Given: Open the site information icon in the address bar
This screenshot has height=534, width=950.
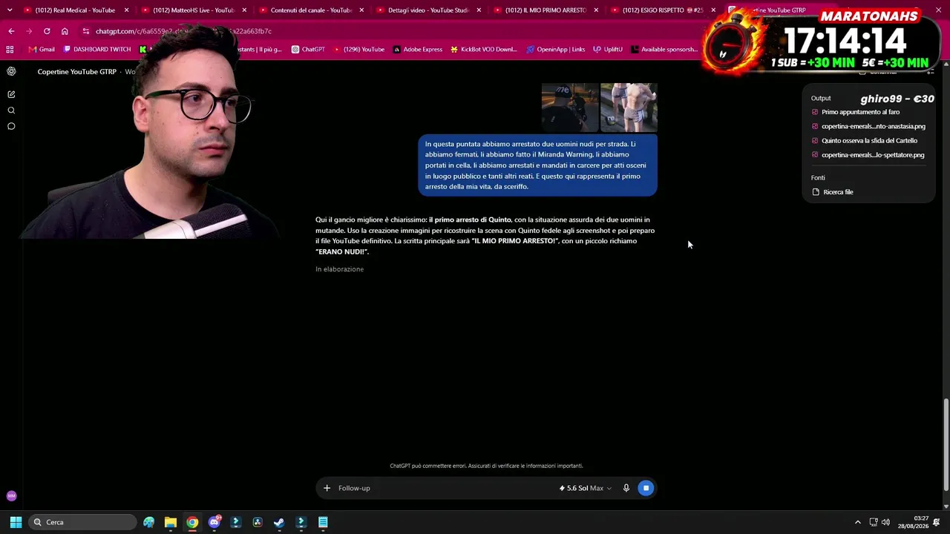Looking at the screenshot, I should pyautogui.click(x=86, y=31).
